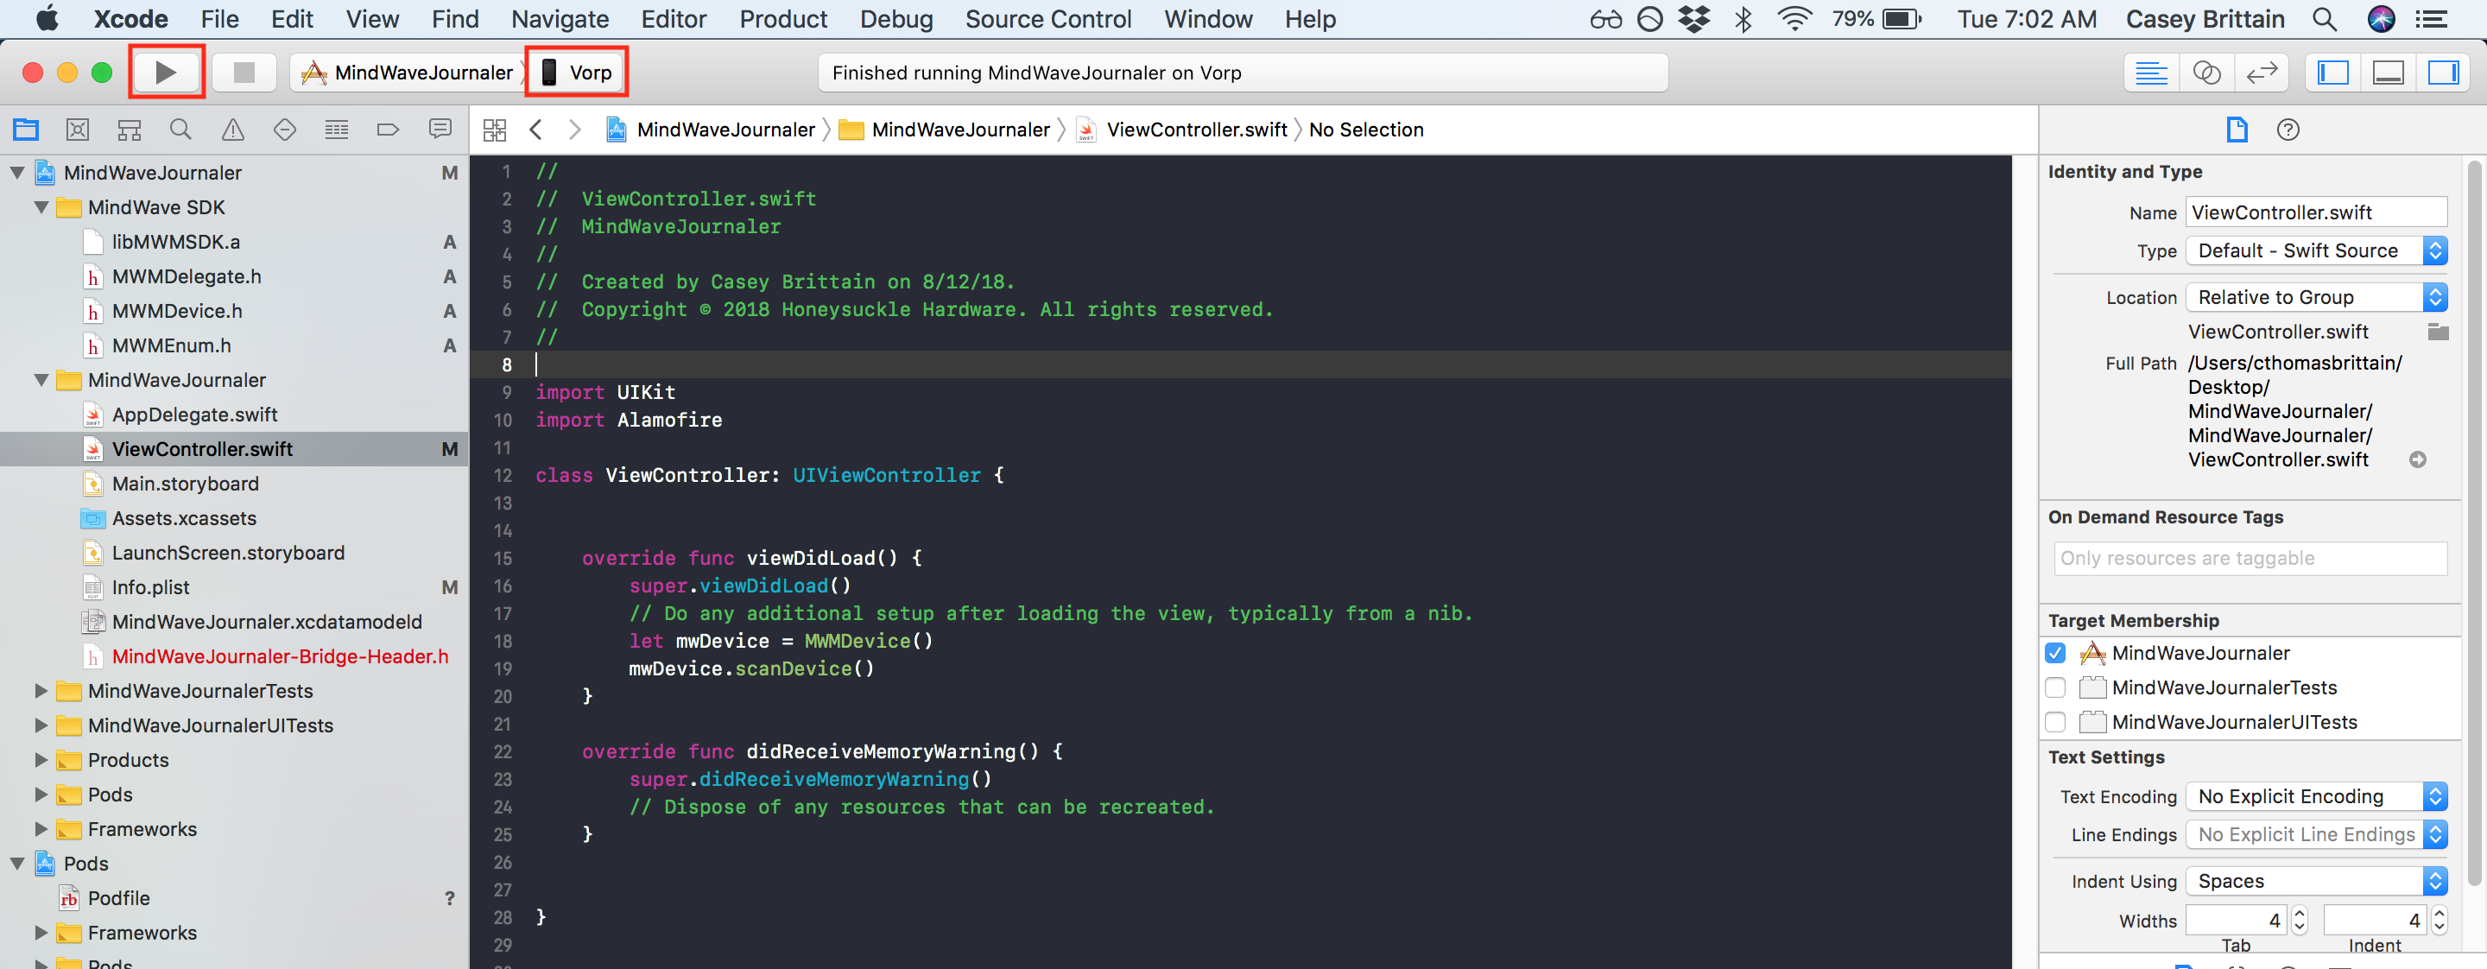Click the file Name input field
This screenshot has height=969, width=2487.
tap(2315, 212)
